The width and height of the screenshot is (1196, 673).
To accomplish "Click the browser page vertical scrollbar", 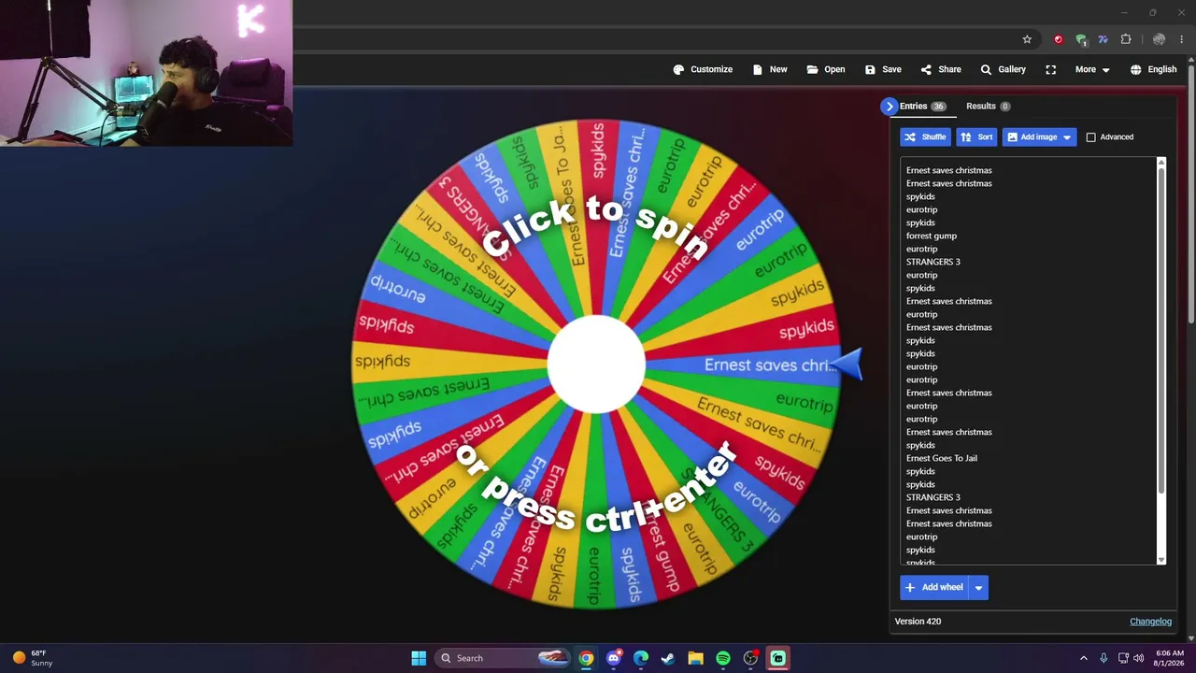I will pyautogui.click(x=1190, y=196).
